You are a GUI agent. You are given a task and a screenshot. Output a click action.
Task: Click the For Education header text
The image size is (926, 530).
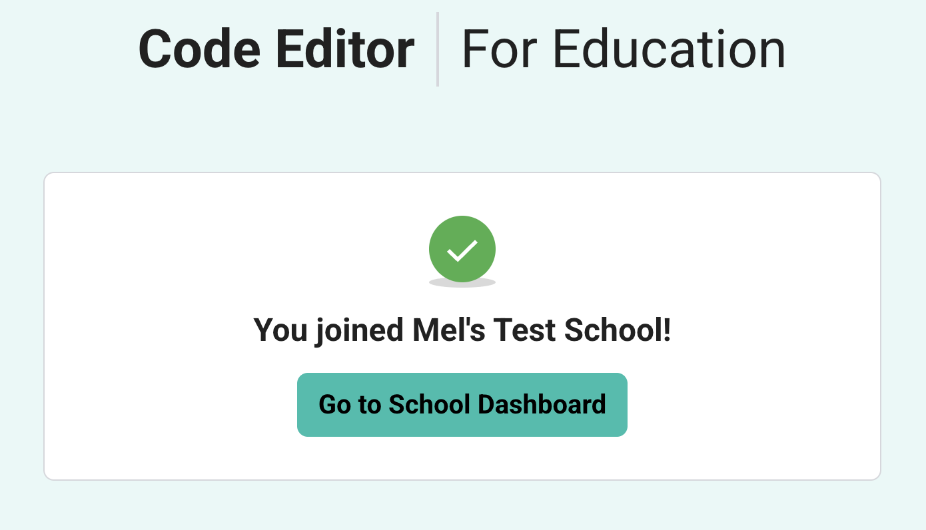pyautogui.click(x=623, y=50)
